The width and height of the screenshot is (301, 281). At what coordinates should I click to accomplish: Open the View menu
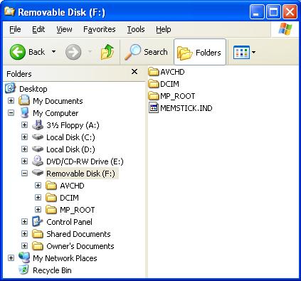coord(64,29)
